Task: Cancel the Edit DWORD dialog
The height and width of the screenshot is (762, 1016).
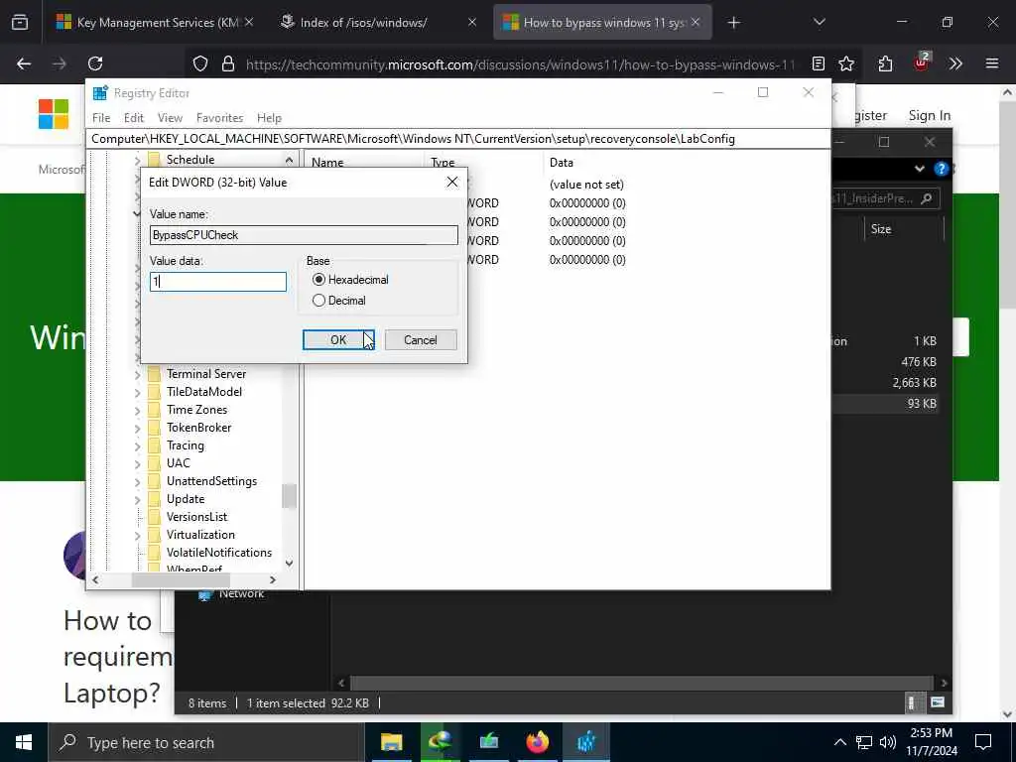Action: pyautogui.click(x=421, y=340)
